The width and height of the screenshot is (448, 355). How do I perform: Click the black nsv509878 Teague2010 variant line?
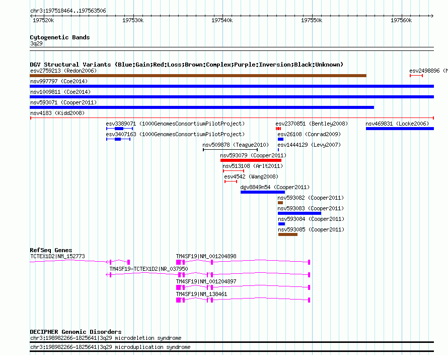pos(230,150)
